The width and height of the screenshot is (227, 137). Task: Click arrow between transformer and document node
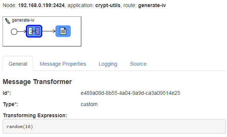tap(49, 31)
